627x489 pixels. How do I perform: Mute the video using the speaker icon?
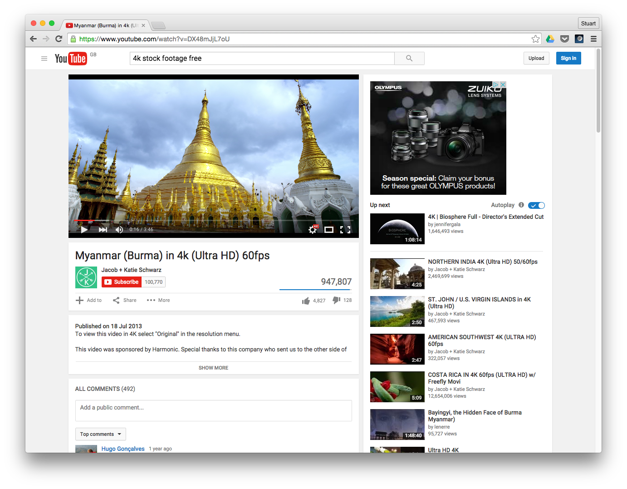tap(119, 230)
